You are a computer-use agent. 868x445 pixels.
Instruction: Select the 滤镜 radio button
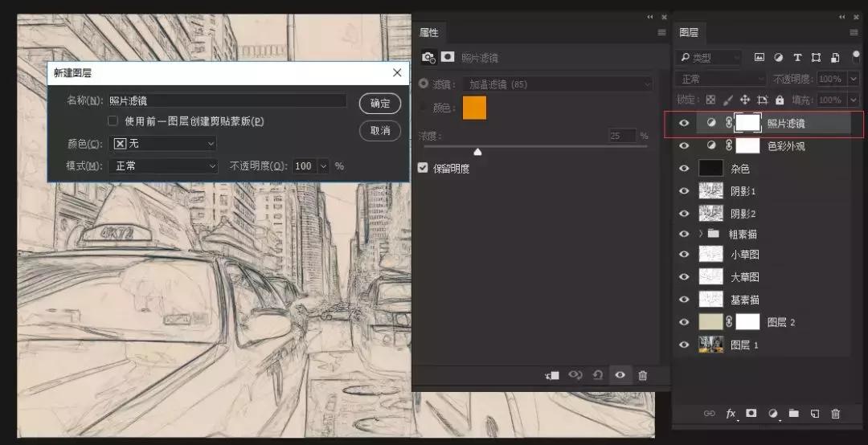click(424, 84)
